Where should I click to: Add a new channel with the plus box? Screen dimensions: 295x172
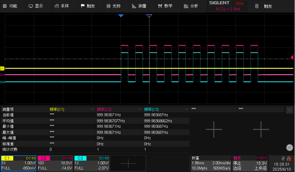point(128,163)
